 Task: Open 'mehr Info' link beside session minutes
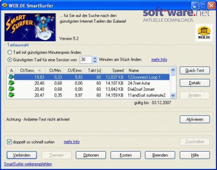tap(159, 60)
